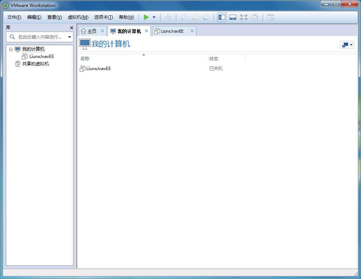361x279 pixels.
Task: Open the 查看(V) menu
Action: (55, 17)
